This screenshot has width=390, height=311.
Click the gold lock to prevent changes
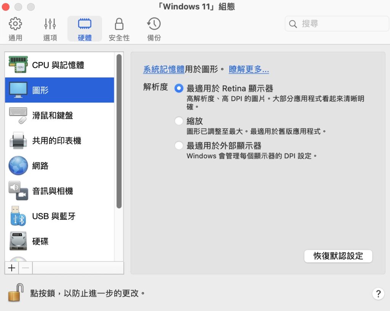16,293
